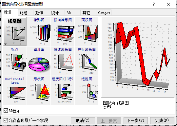The height and width of the screenshot is (126, 177).
Task: Select the 快速线条图 fast line chart
Action: coord(63,61)
